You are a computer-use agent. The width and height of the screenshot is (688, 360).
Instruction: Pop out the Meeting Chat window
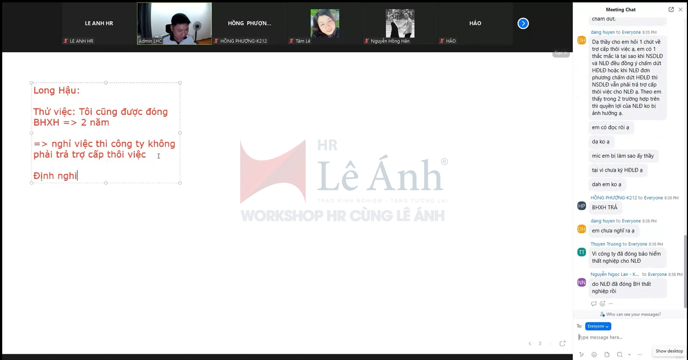coord(671,10)
